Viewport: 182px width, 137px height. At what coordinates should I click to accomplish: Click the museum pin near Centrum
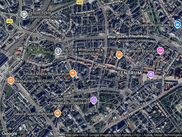click(x=151, y=75)
